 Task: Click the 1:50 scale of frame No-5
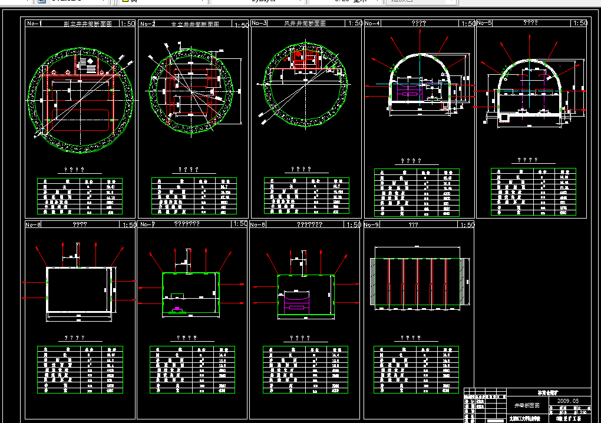[x=580, y=23]
